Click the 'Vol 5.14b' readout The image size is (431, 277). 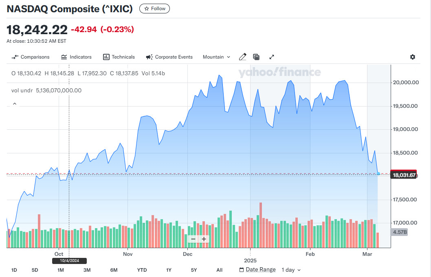coord(153,73)
